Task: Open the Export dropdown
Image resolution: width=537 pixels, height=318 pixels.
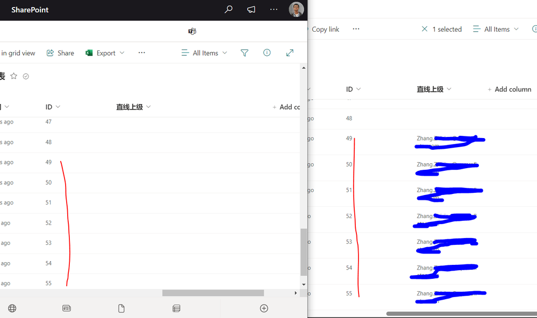Action: [105, 53]
